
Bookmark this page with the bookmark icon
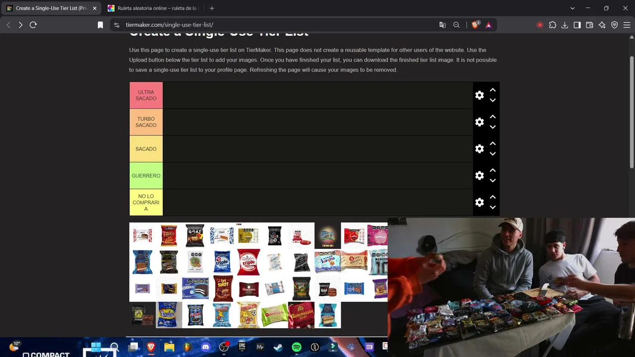tap(100, 25)
